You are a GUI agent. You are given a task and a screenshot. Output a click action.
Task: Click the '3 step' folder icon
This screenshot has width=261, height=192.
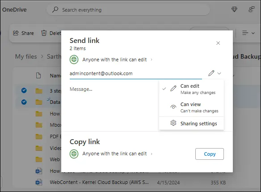[39, 91]
